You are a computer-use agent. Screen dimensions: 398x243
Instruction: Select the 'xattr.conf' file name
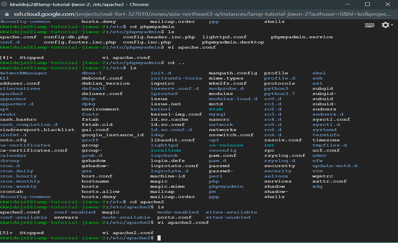(329, 181)
